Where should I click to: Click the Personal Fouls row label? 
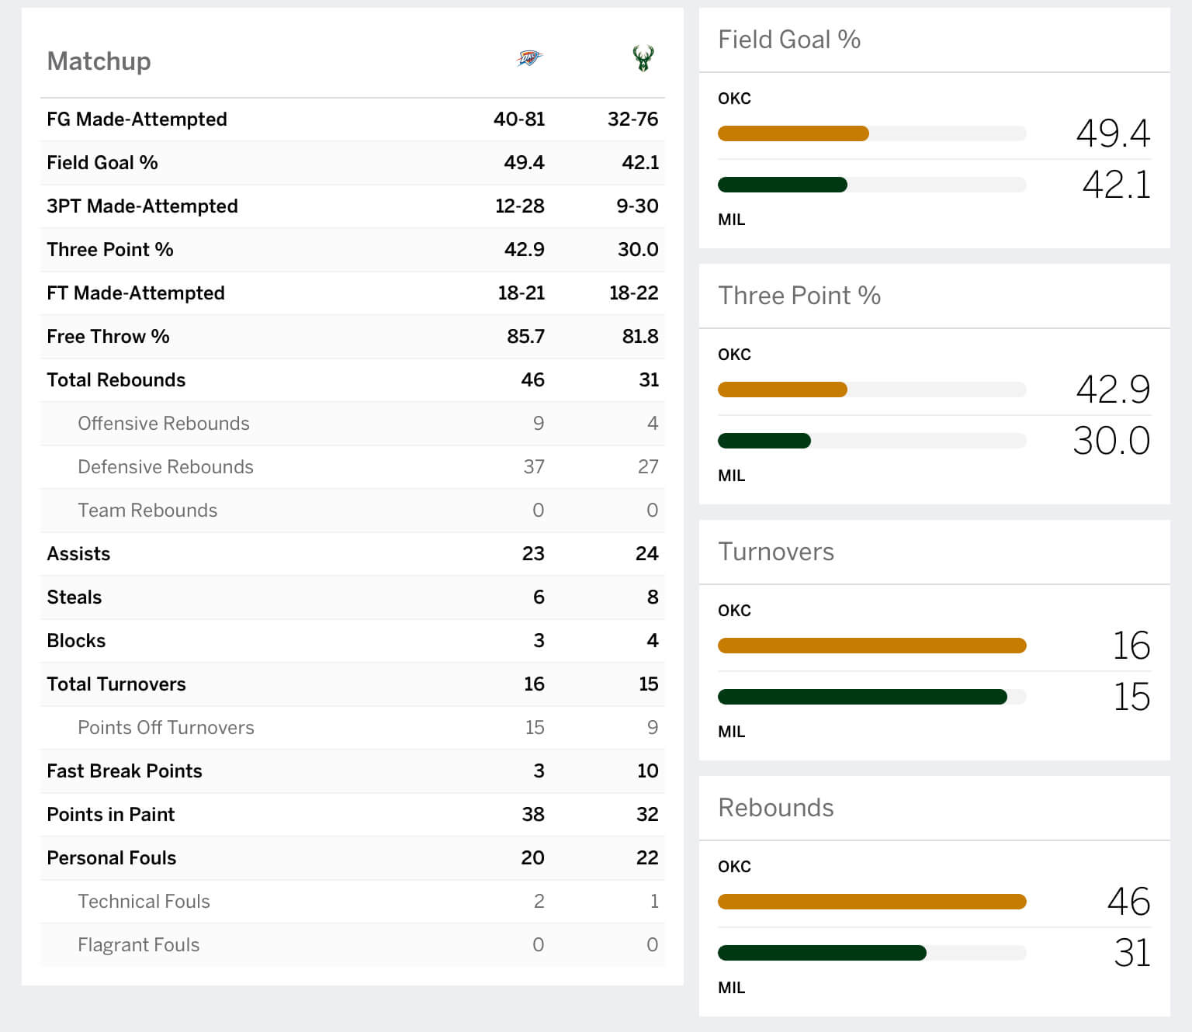[x=111, y=858]
